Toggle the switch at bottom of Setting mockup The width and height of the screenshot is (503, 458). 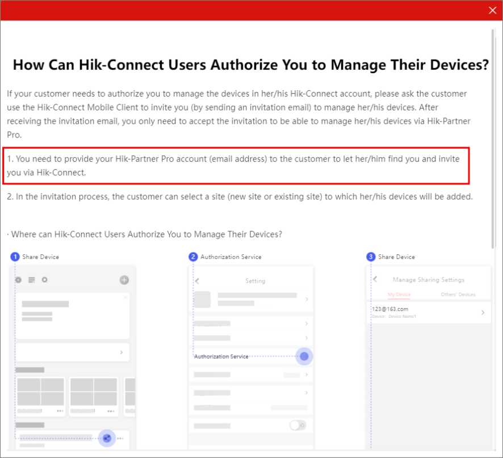pyautogui.click(x=297, y=425)
